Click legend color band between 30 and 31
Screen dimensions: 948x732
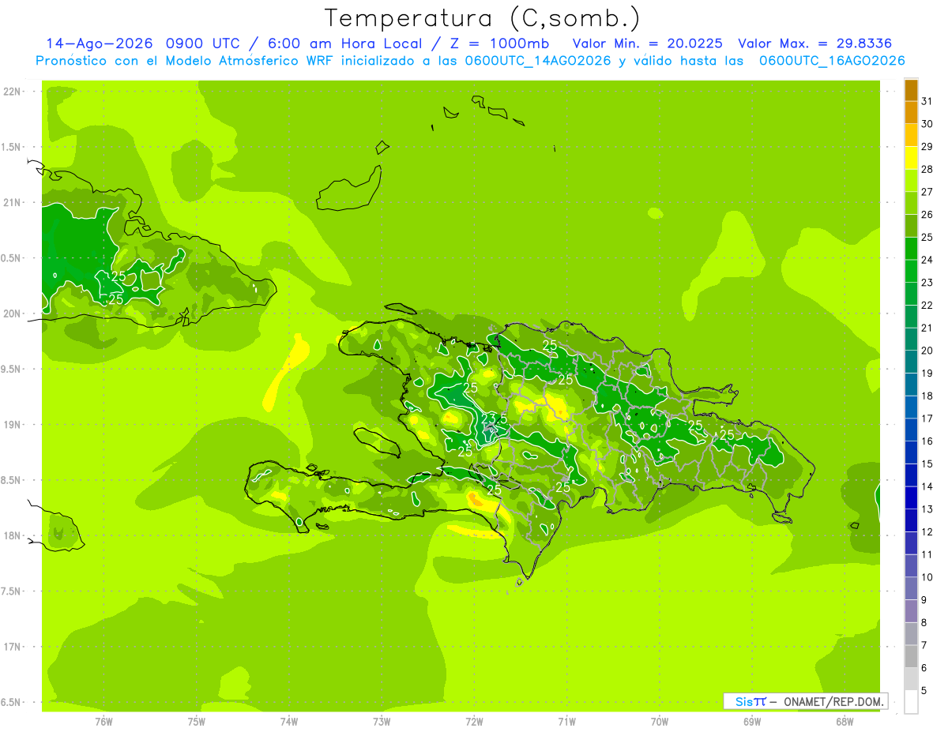coord(911,112)
